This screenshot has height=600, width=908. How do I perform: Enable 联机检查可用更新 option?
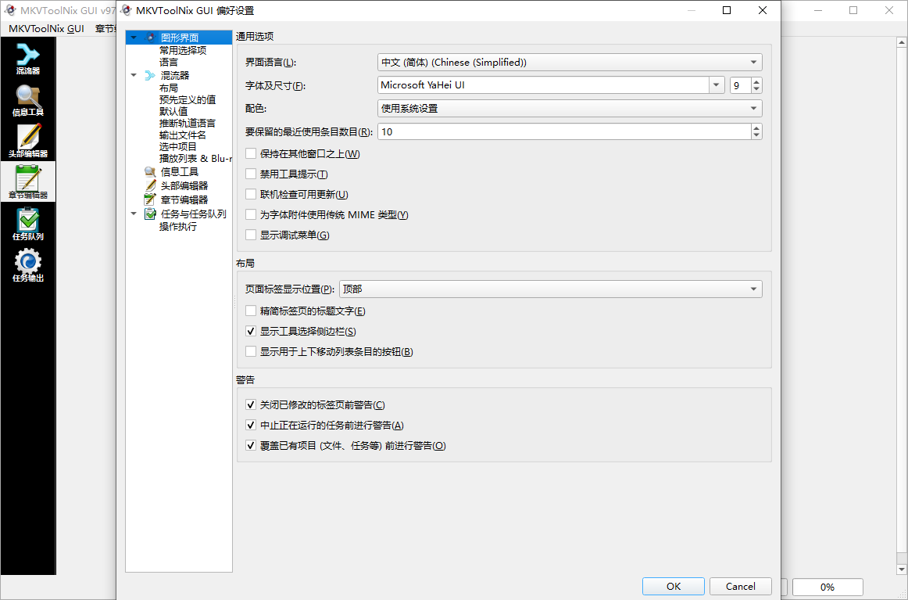click(x=251, y=194)
